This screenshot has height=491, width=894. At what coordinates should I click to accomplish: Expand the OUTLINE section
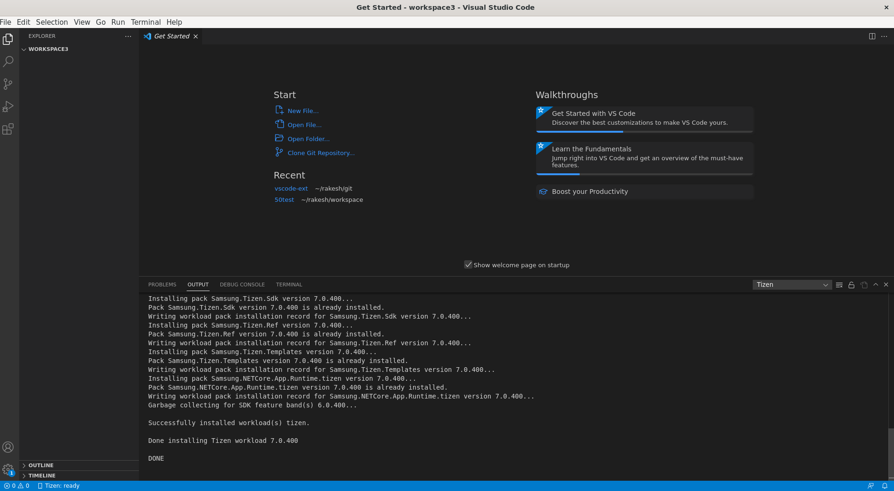[41, 465]
